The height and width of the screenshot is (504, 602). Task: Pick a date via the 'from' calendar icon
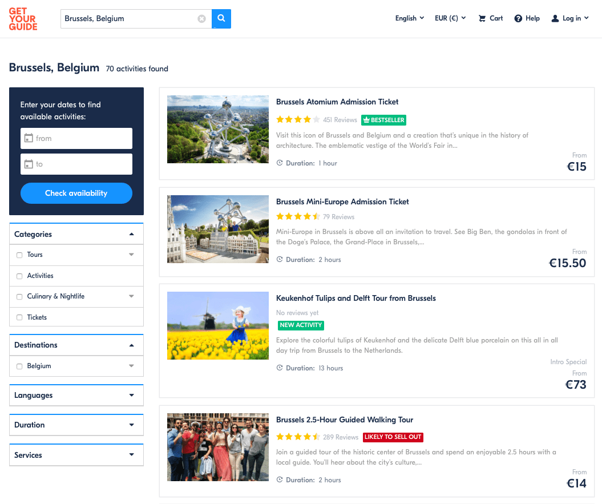[29, 138]
